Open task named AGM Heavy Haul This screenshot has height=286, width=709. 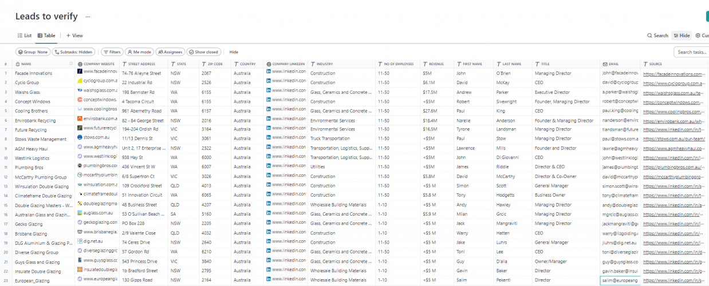(31, 148)
